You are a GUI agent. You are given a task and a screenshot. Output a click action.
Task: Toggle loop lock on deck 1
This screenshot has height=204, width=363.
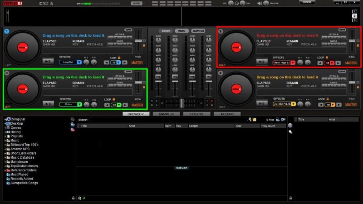click(119, 58)
